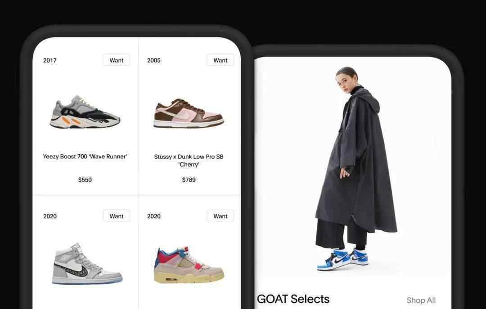
Task: Open the Stüssy Dunk Low Cherry image
Action: [x=189, y=113]
